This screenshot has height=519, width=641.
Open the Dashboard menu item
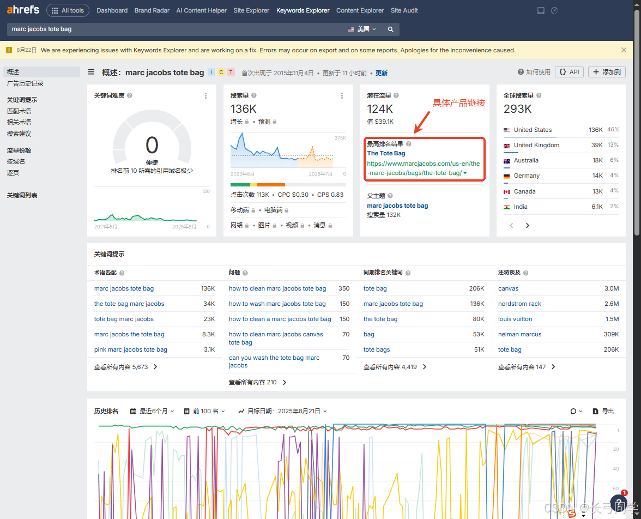pyautogui.click(x=112, y=11)
